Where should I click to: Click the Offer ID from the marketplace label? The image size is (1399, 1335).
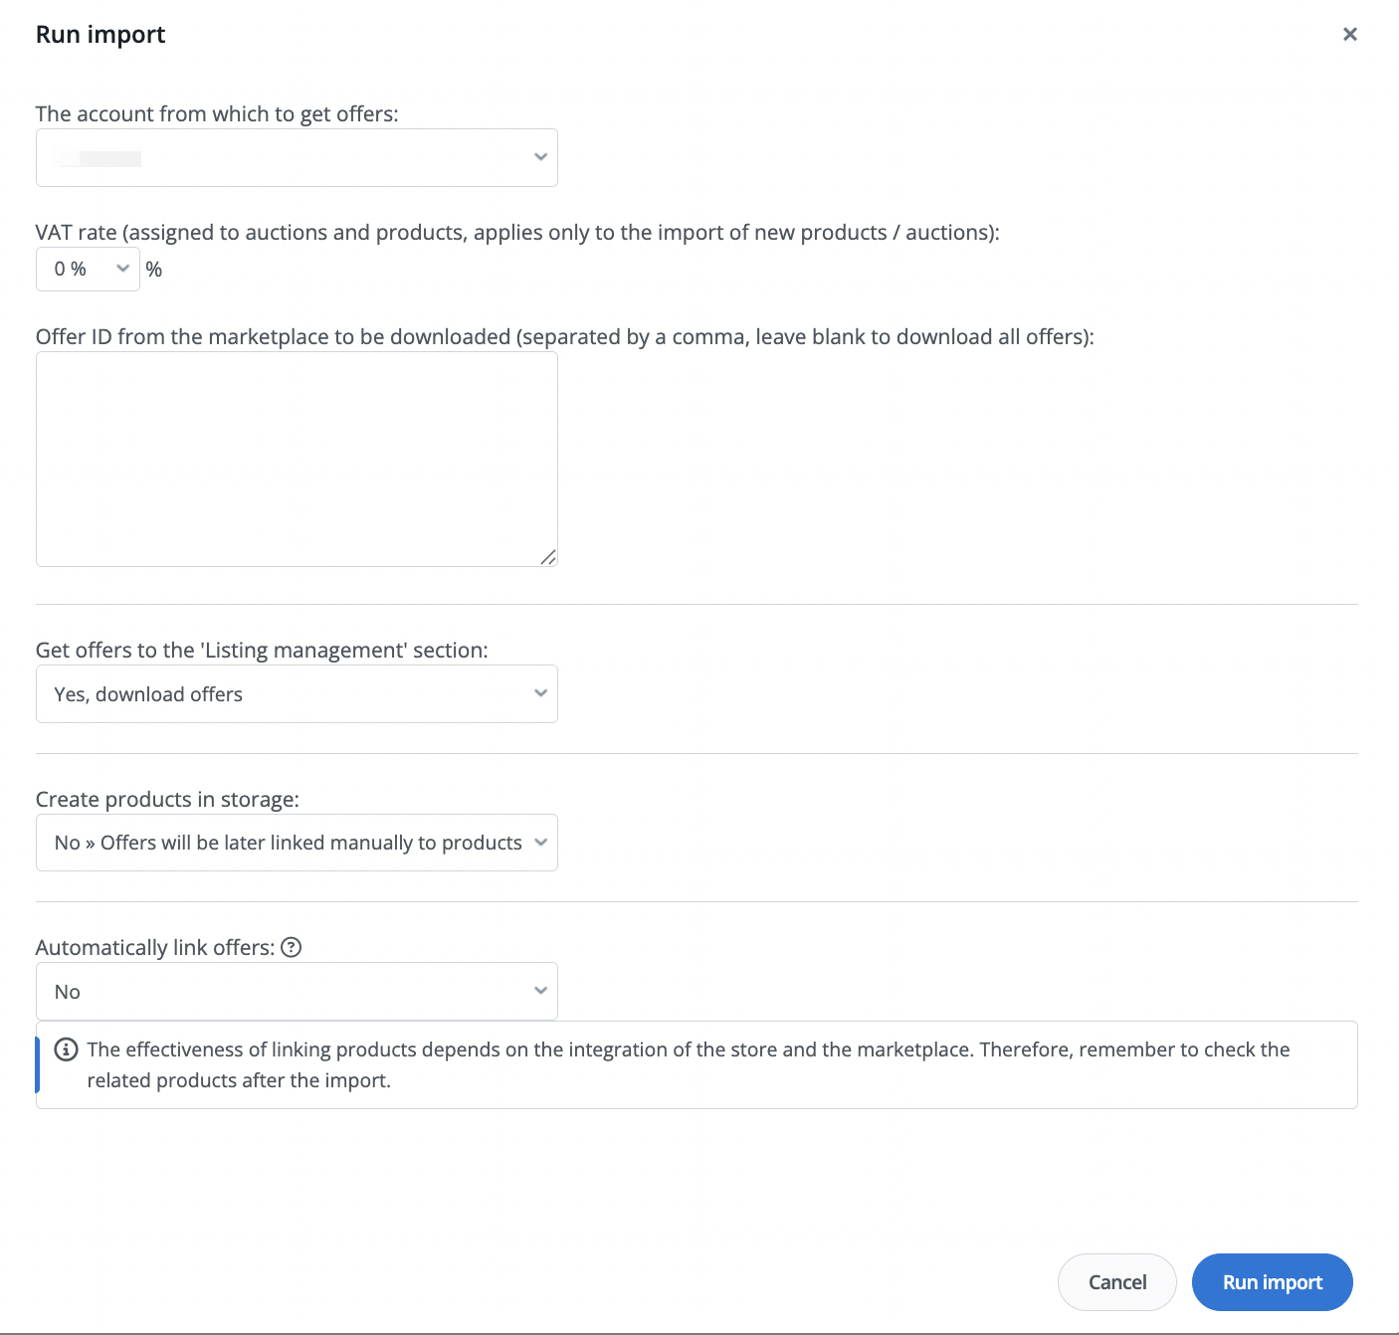coord(564,337)
